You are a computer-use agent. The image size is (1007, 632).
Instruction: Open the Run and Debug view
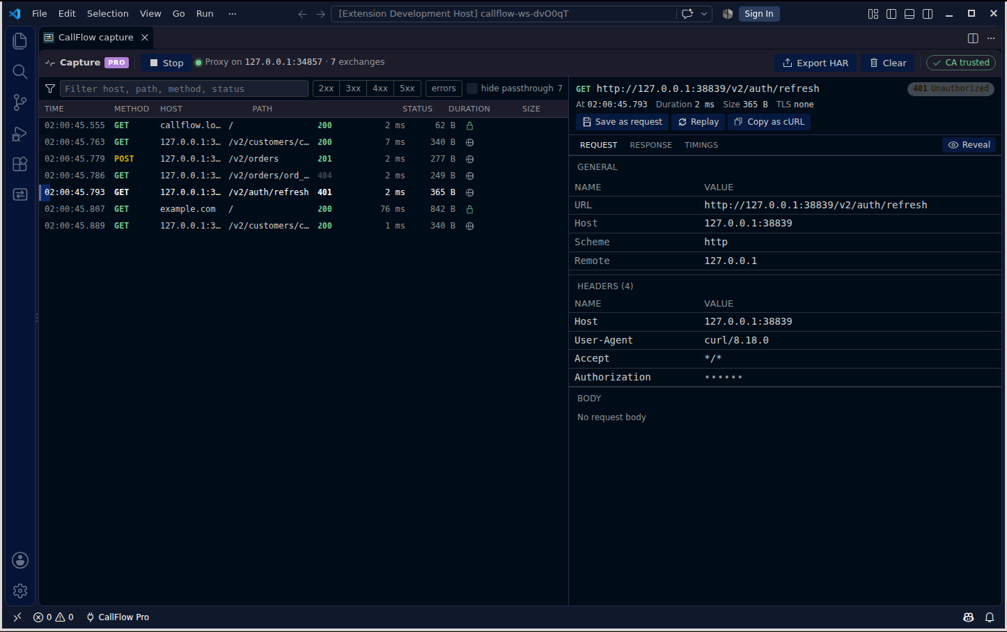(x=20, y=133)
